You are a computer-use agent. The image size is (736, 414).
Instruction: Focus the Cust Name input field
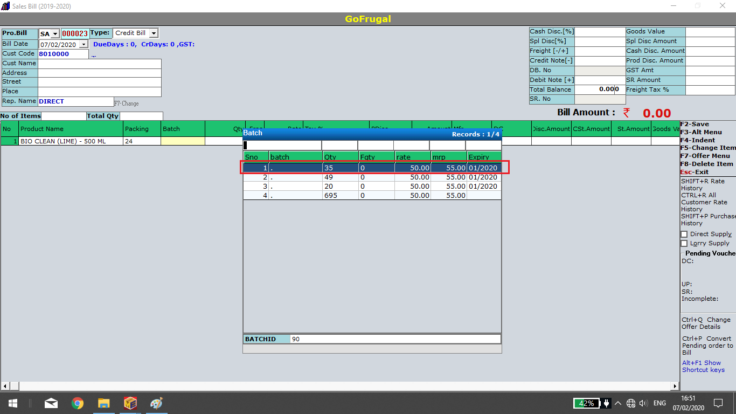coord(99,64)
